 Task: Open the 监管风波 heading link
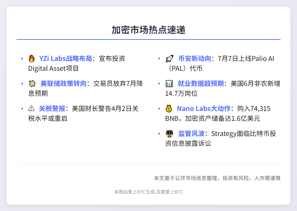191,134
